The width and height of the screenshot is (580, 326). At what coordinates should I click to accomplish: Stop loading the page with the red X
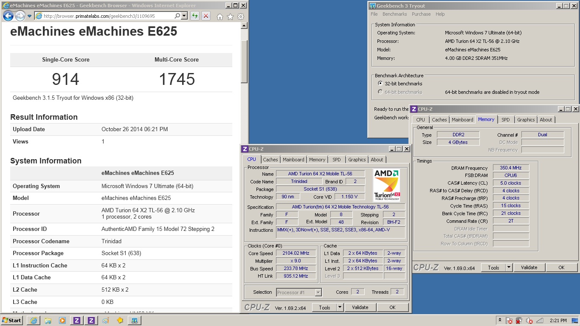(x=206, y=16)
